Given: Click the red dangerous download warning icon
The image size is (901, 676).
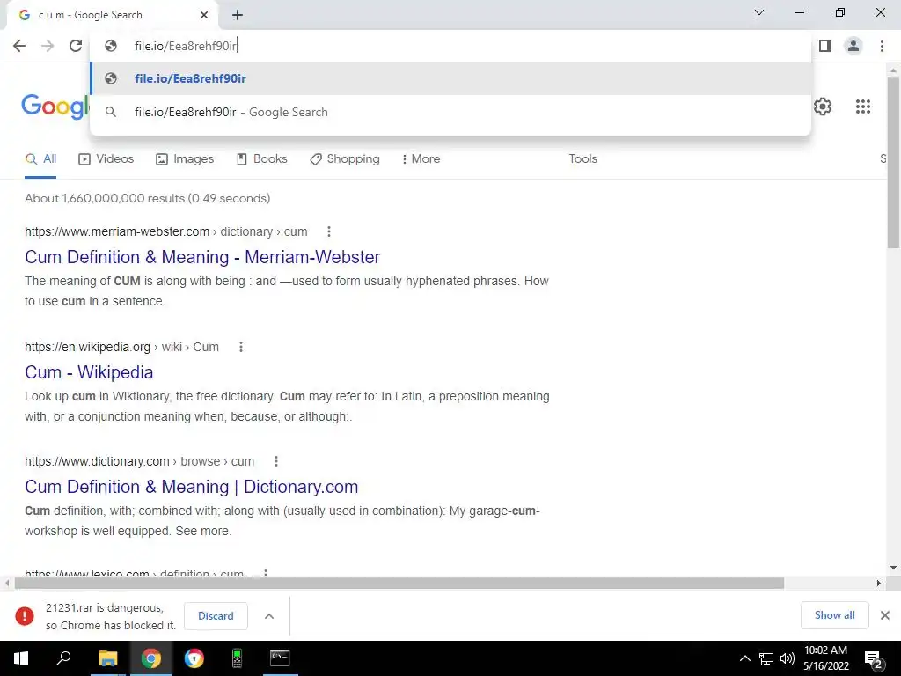Looking at the screenshot, I should [x=24, y=615].
